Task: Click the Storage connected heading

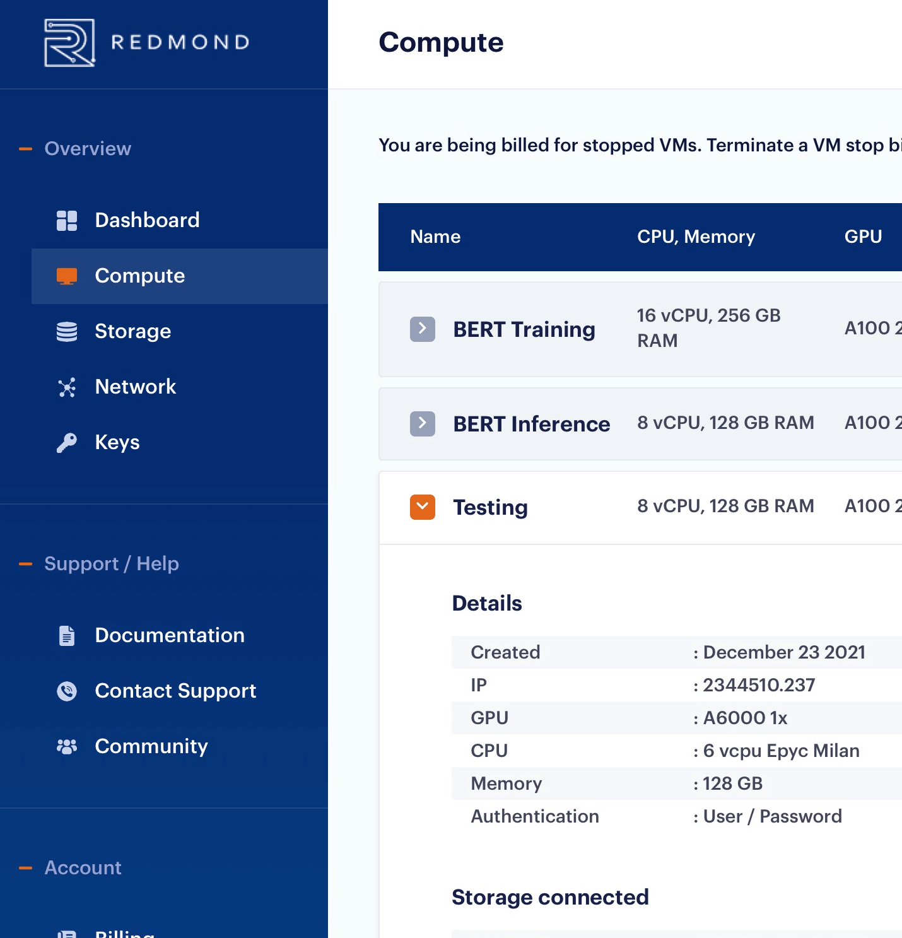Action: [x=550, y=898]
